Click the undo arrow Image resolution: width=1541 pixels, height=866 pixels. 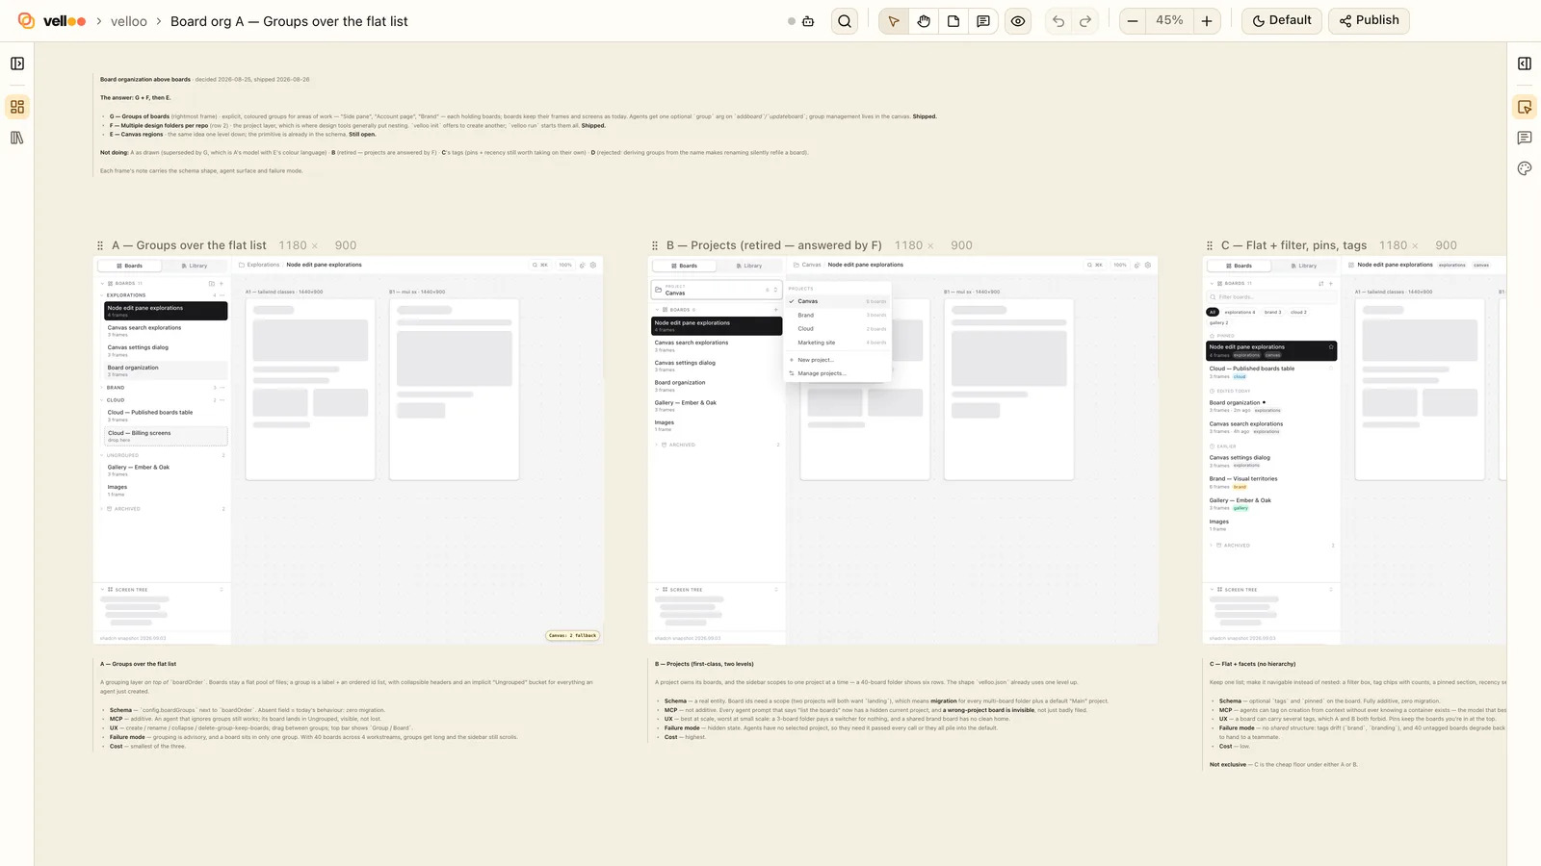(x=1058, y=21)
